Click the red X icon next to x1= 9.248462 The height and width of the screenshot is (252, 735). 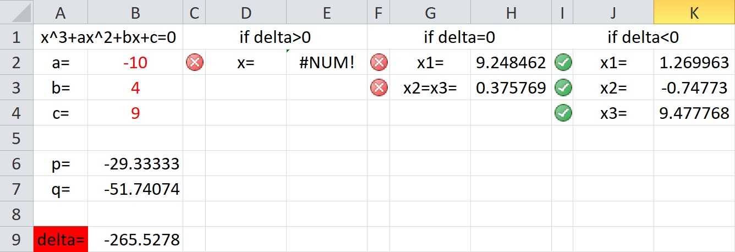379,62
